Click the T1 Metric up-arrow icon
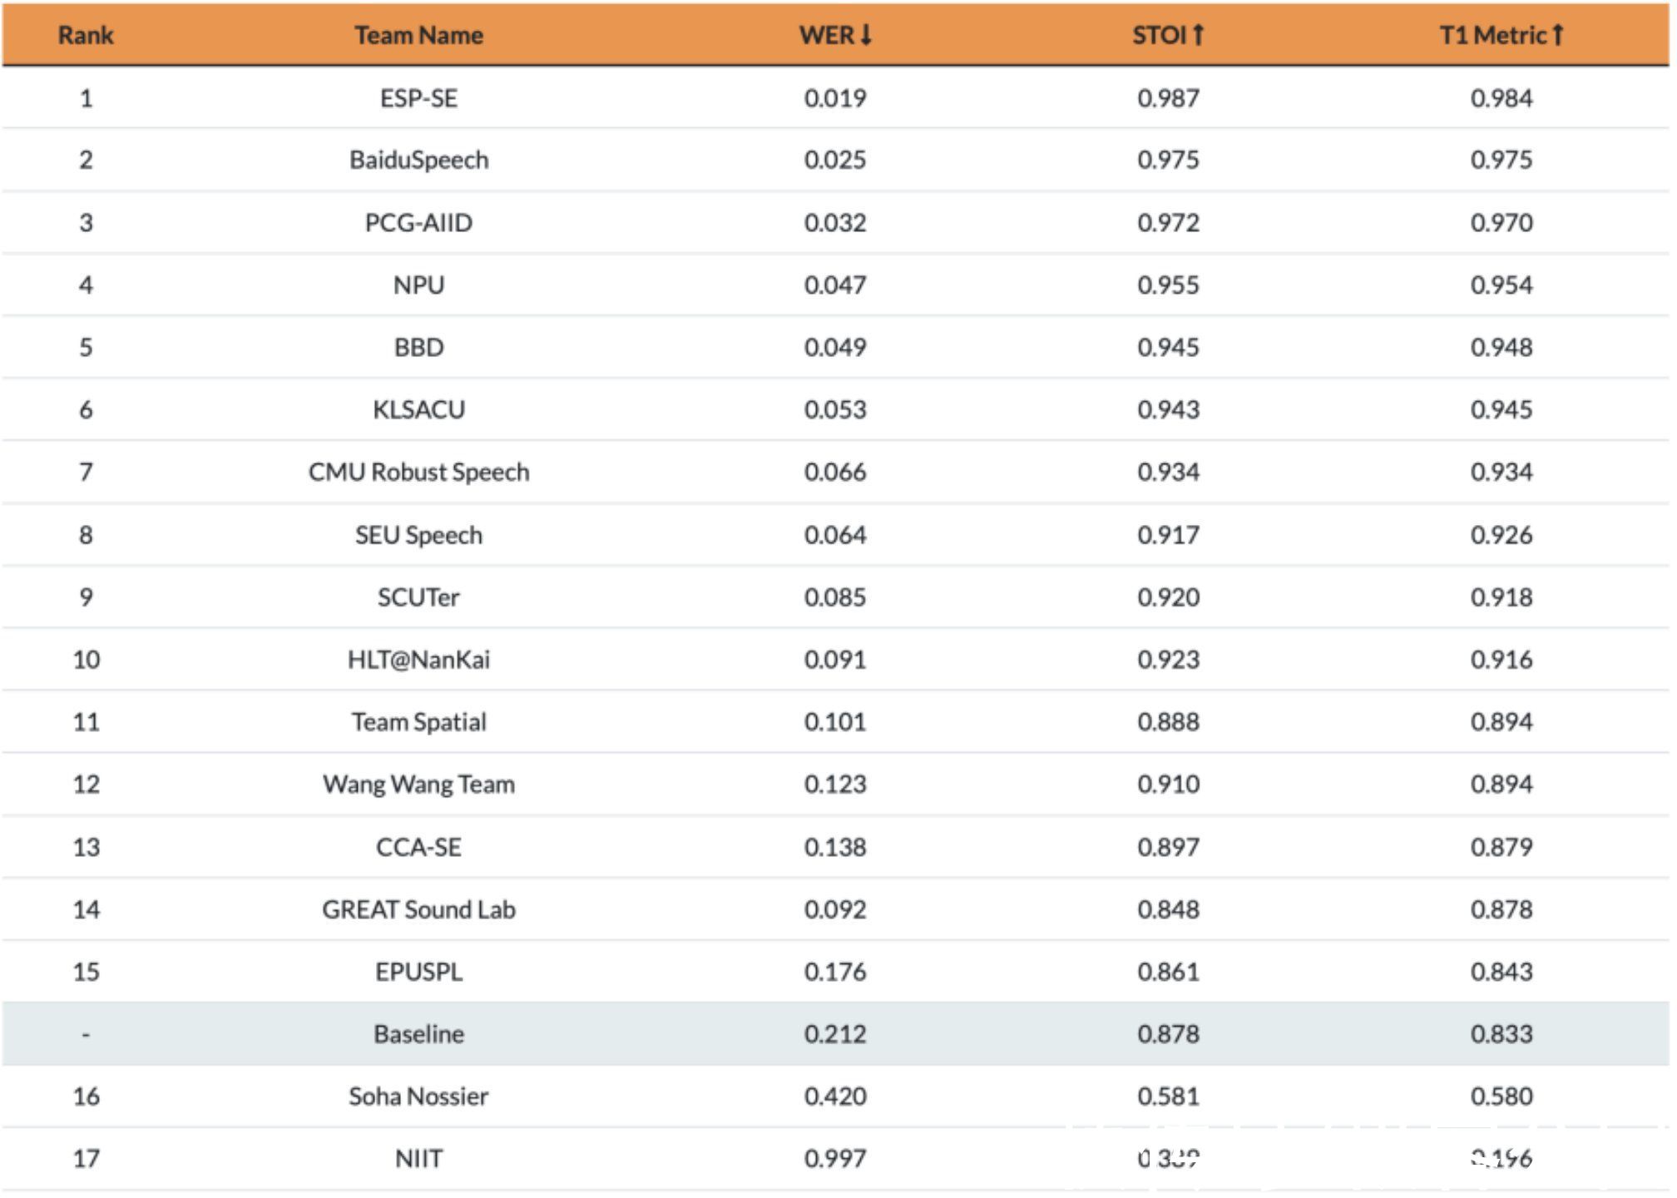Screen dimensions: 1677x1198 [x=1558, y=35]
